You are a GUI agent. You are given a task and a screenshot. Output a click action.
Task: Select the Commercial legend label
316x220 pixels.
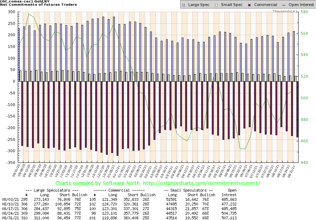click(266, 5)
